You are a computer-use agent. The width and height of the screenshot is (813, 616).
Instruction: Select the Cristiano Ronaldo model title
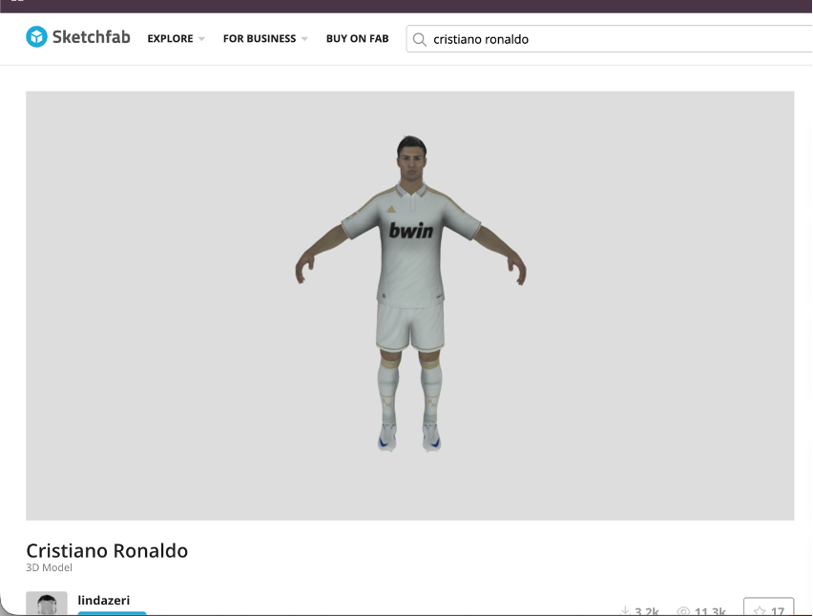(x=107, y=550)
